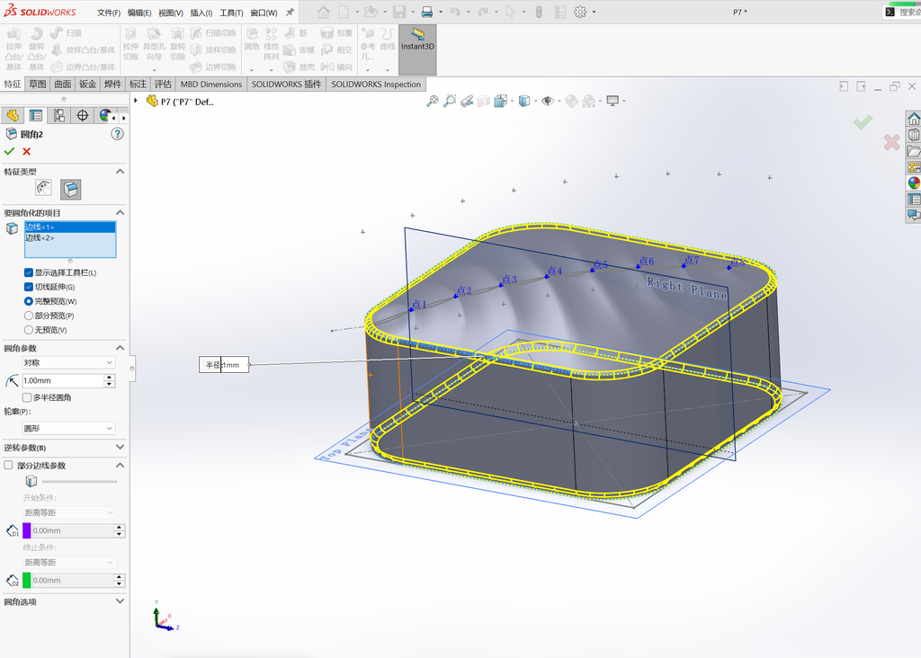Collapse the 部分边线参数 section chevron
The height and width of the screenshot is (658, 921).
tap(120, 465)
